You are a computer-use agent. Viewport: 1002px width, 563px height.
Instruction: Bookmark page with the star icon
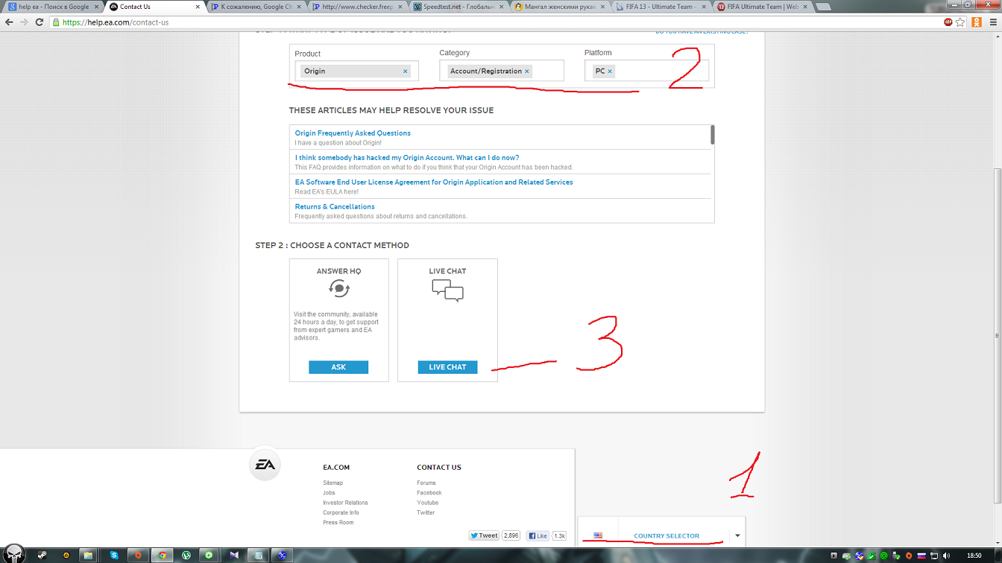(x=960, y=22)
